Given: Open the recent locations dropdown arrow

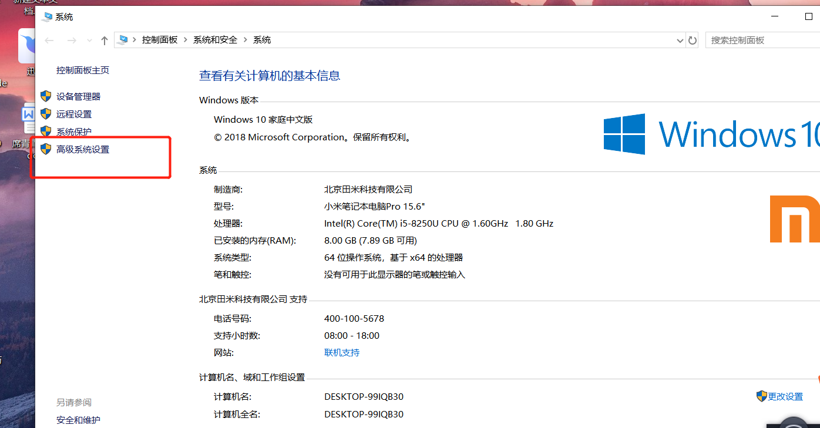Looking at the screenshot, I should 89,41.
